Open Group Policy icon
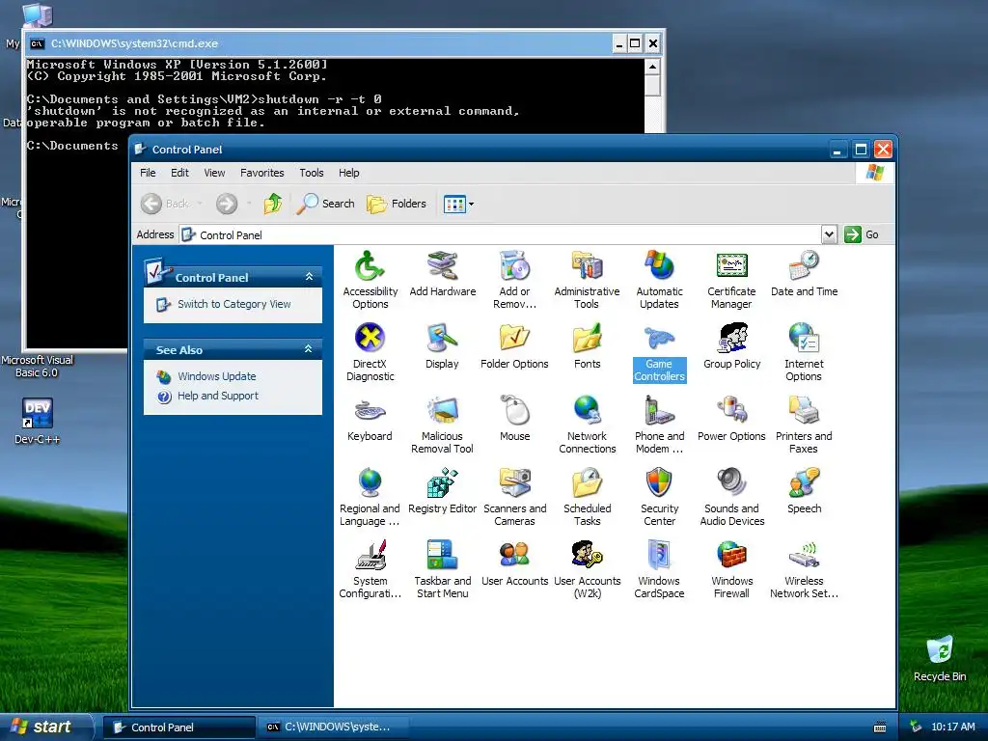Screen dimensions: 988x741 pos(731,346)
